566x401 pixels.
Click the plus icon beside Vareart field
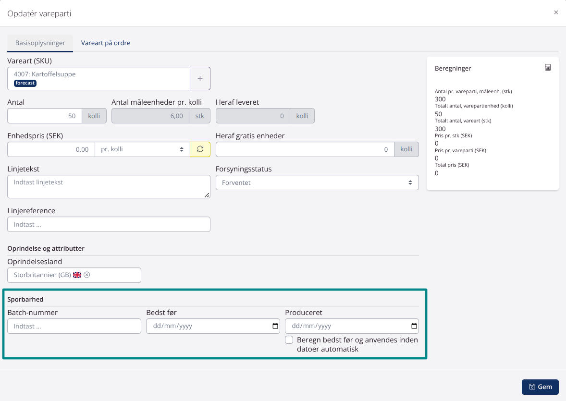coord(200,78)
